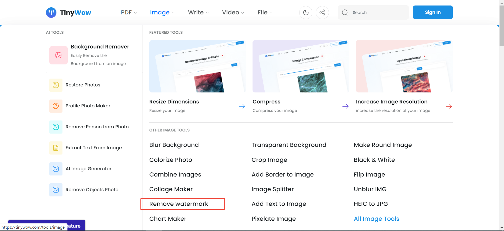Viewport: 504px width, 231px height.
Task: Click the AI Image Generator icon
Action: [56, 169]
